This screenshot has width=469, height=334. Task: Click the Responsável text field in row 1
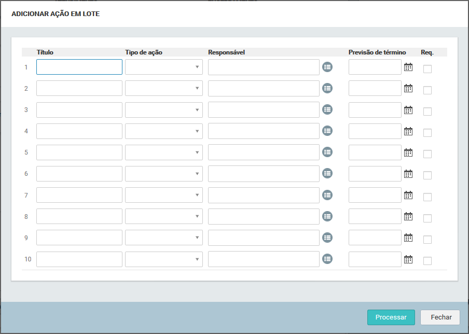[x=264, y=67]
